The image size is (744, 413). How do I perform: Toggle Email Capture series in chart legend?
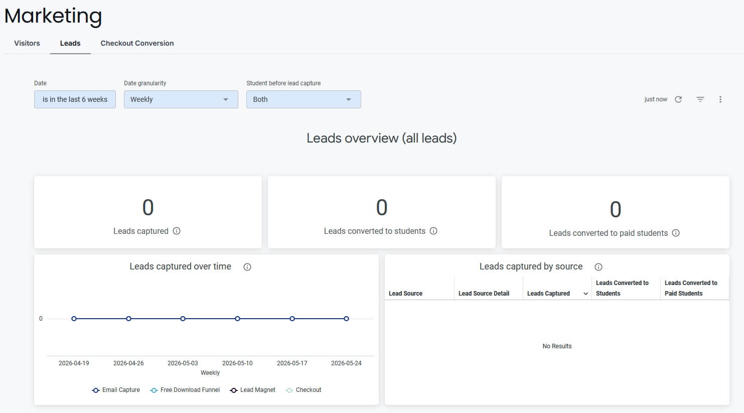click(116, 390)
